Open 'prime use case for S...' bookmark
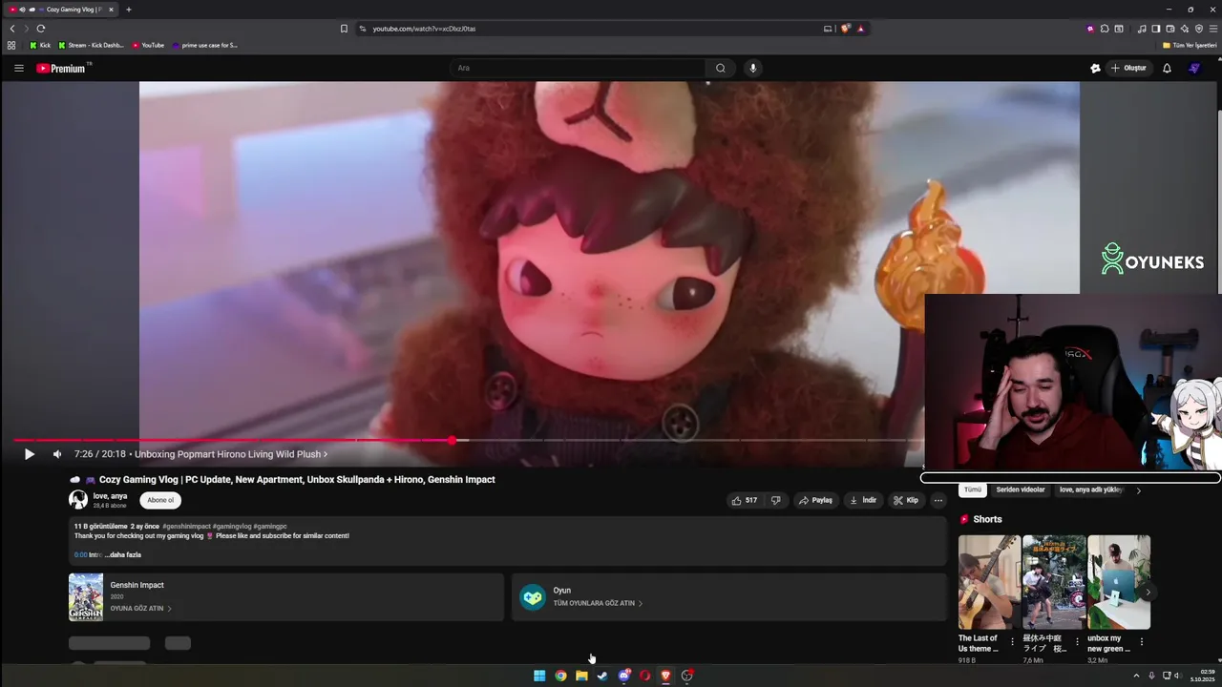The image size is (1222, 687). pos(205,45)
